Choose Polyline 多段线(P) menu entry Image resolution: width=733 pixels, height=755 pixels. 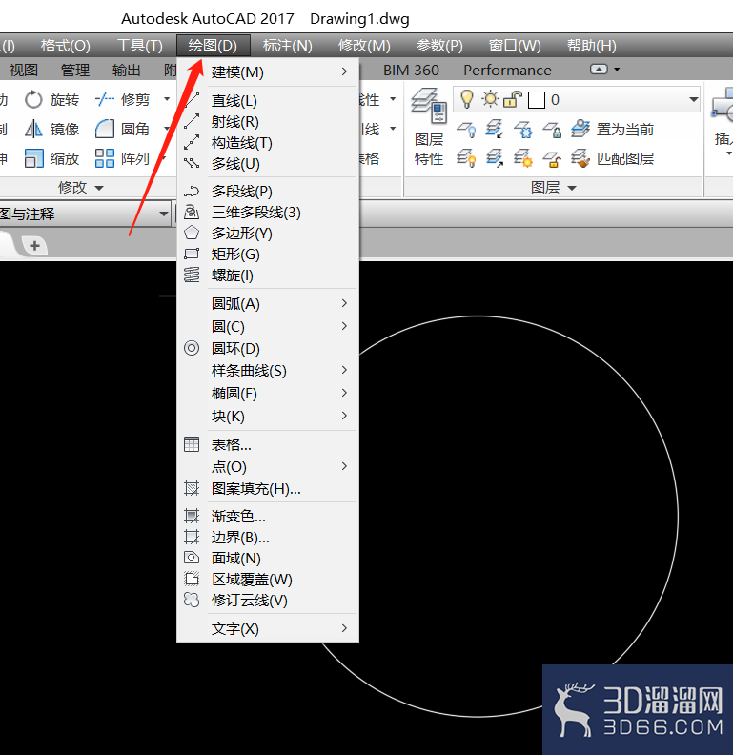tap(268, 192)
